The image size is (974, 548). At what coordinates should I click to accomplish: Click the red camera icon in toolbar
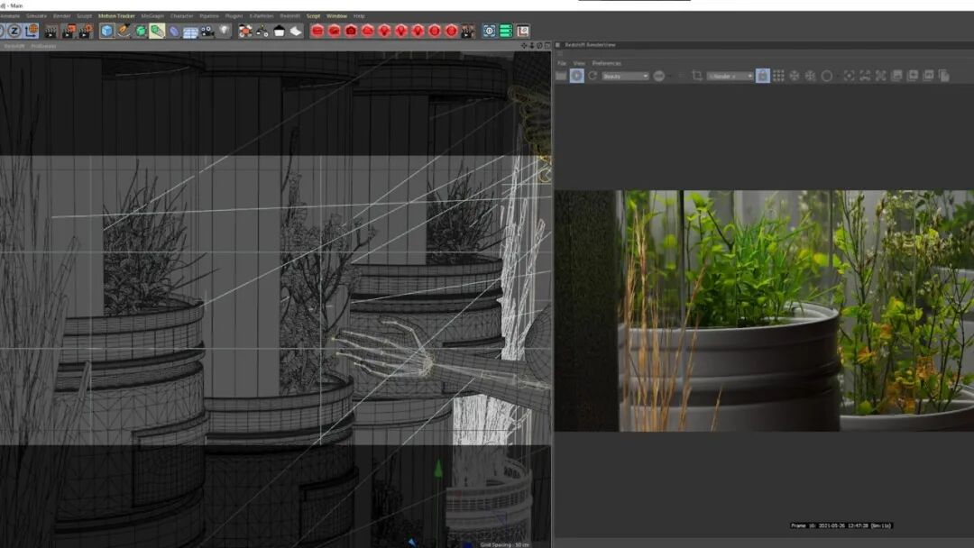(351, 31)
